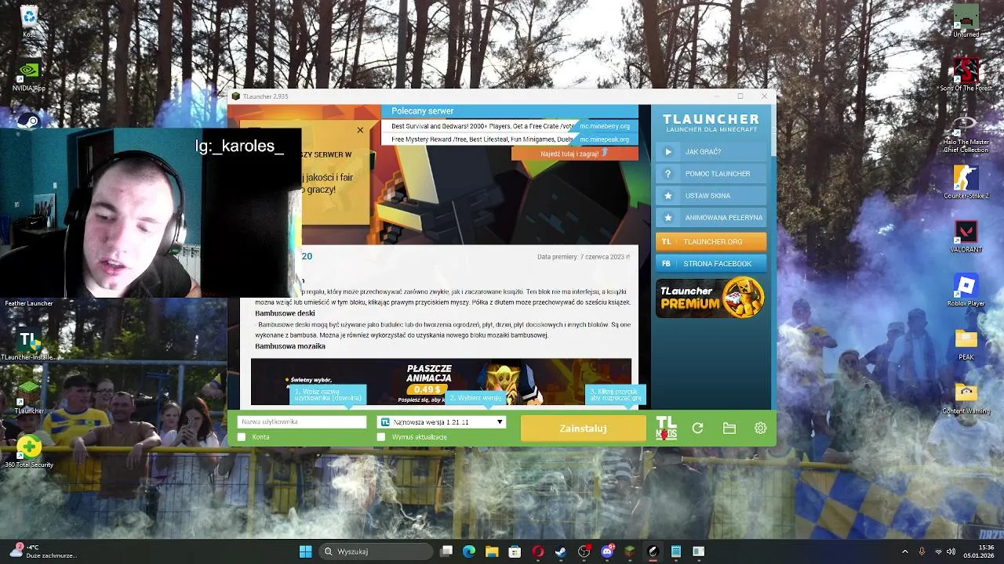Image resolution: width=1004 pixels, height=564 pixels.
Task: Open Unturned desktop icon
Action: [x=966, y=21]
